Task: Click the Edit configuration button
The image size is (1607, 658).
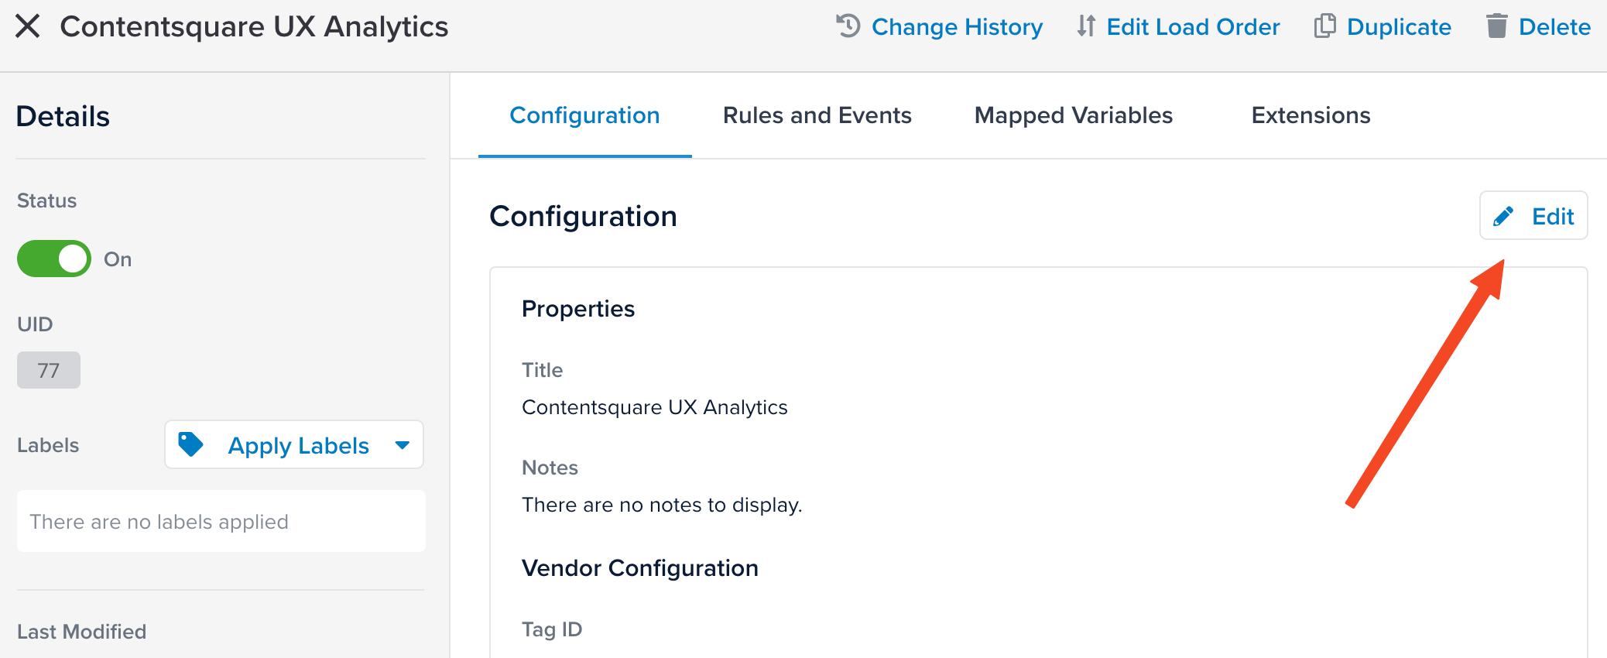Action: (x=1533, y=215)
